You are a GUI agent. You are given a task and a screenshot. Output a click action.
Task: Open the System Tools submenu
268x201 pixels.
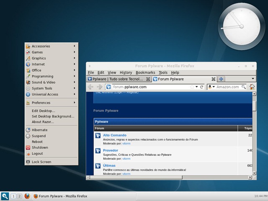click(51, 88)
